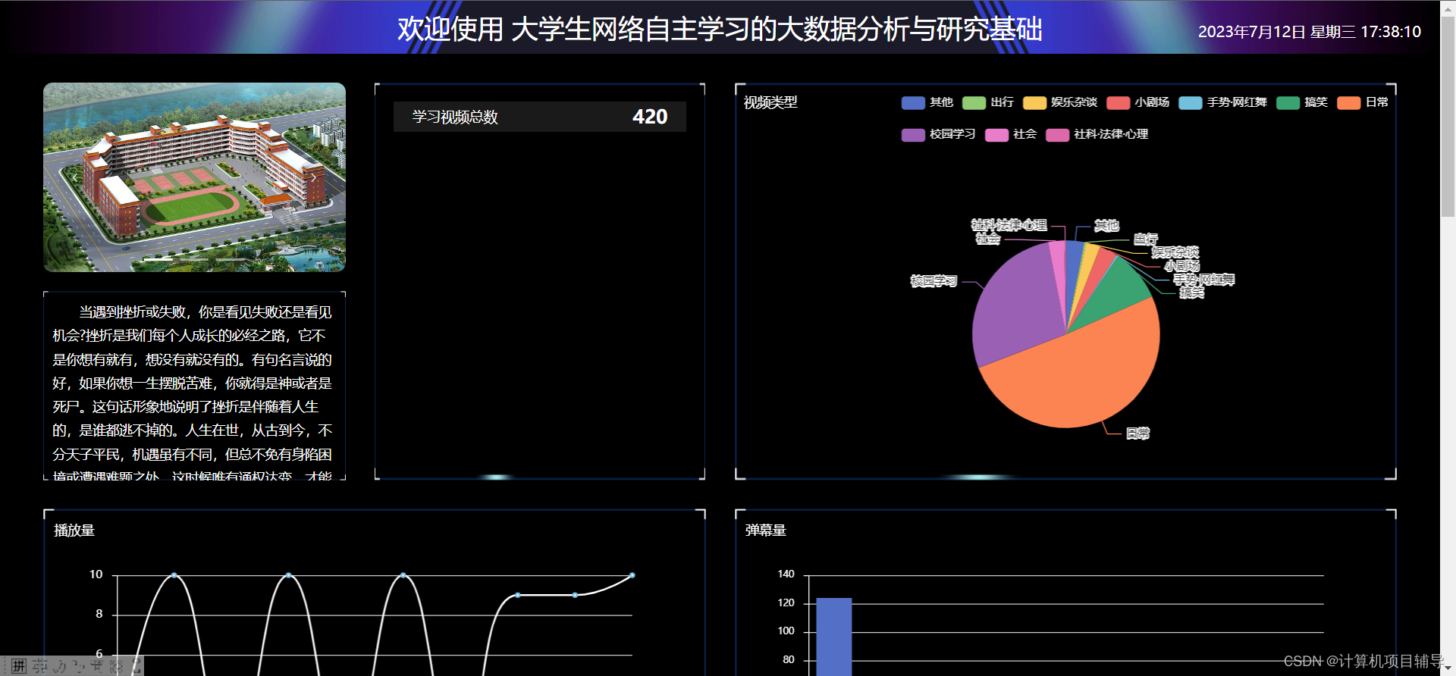Toggle 社会 legend item
1456x676 pixels.
click(x=1011, y=134)
